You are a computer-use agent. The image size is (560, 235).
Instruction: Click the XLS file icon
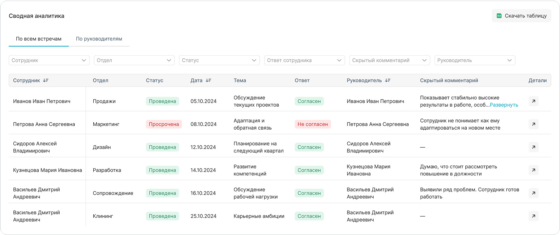(x=499, y=16)
